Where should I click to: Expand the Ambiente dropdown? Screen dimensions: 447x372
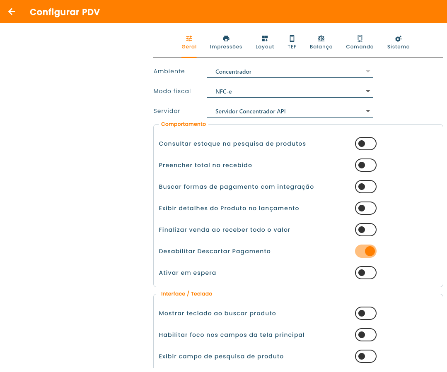pos(290,72)
